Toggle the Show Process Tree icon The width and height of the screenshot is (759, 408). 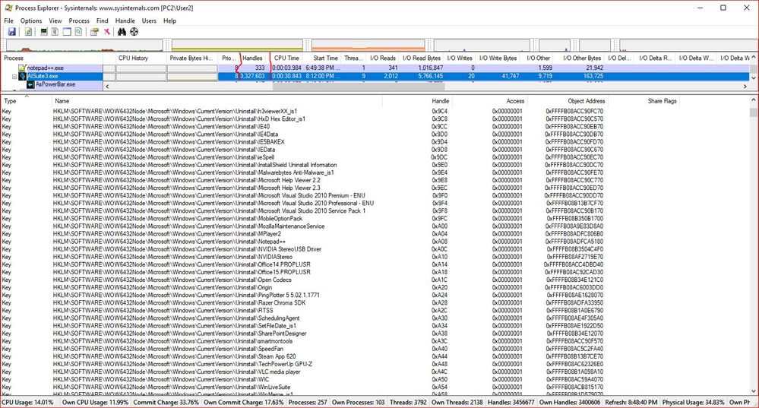coord(55,31)
